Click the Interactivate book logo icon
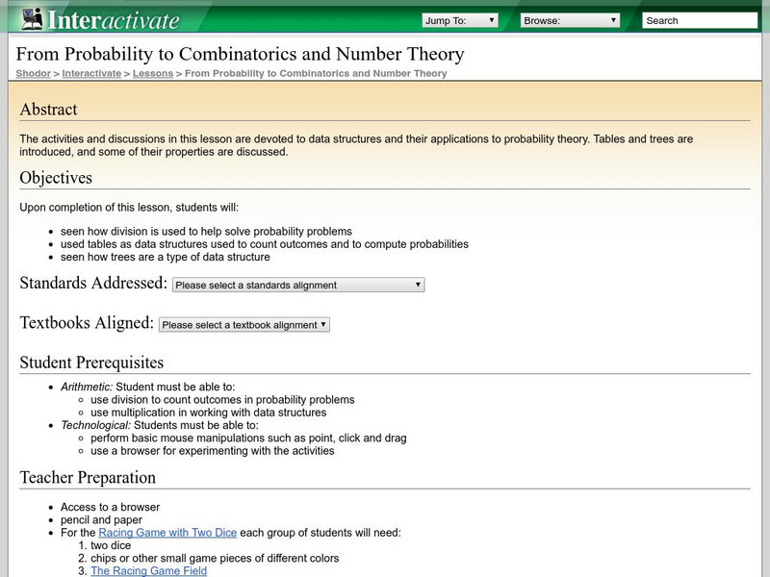 pos(34,18)
